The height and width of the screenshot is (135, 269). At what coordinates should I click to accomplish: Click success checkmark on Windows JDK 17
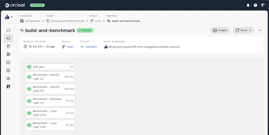[x=29, y=101]
